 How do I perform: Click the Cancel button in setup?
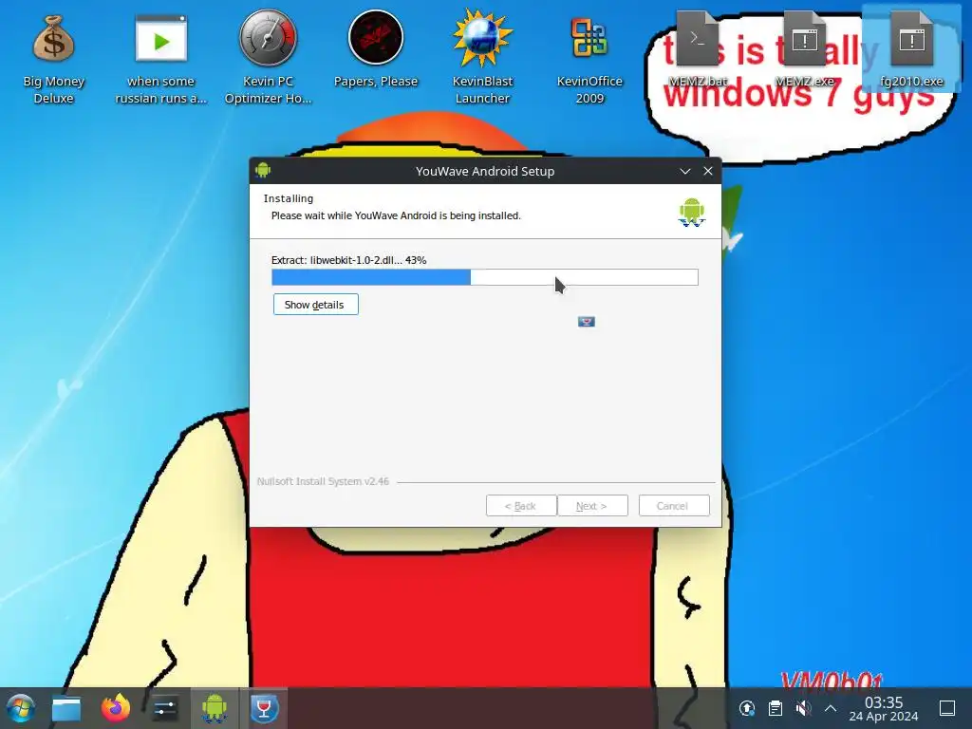(x=674, y=505)
